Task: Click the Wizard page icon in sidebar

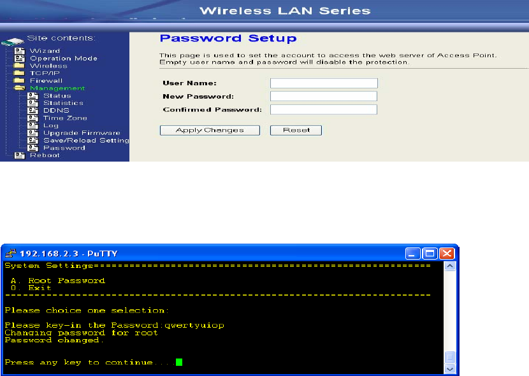Action: (x=19, y=51)
